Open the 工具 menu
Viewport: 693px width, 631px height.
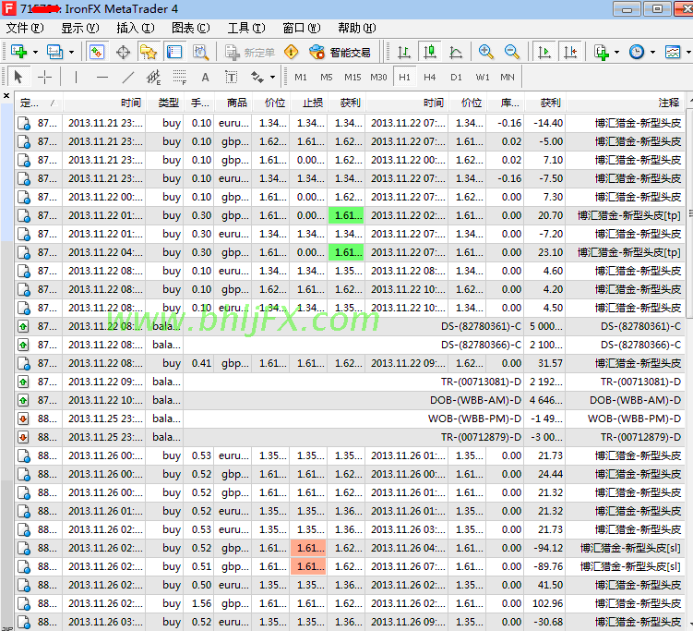(x=246, y=29)
